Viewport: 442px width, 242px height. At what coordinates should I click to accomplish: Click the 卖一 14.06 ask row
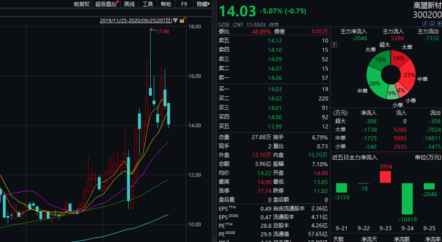[x=273, y=78]
